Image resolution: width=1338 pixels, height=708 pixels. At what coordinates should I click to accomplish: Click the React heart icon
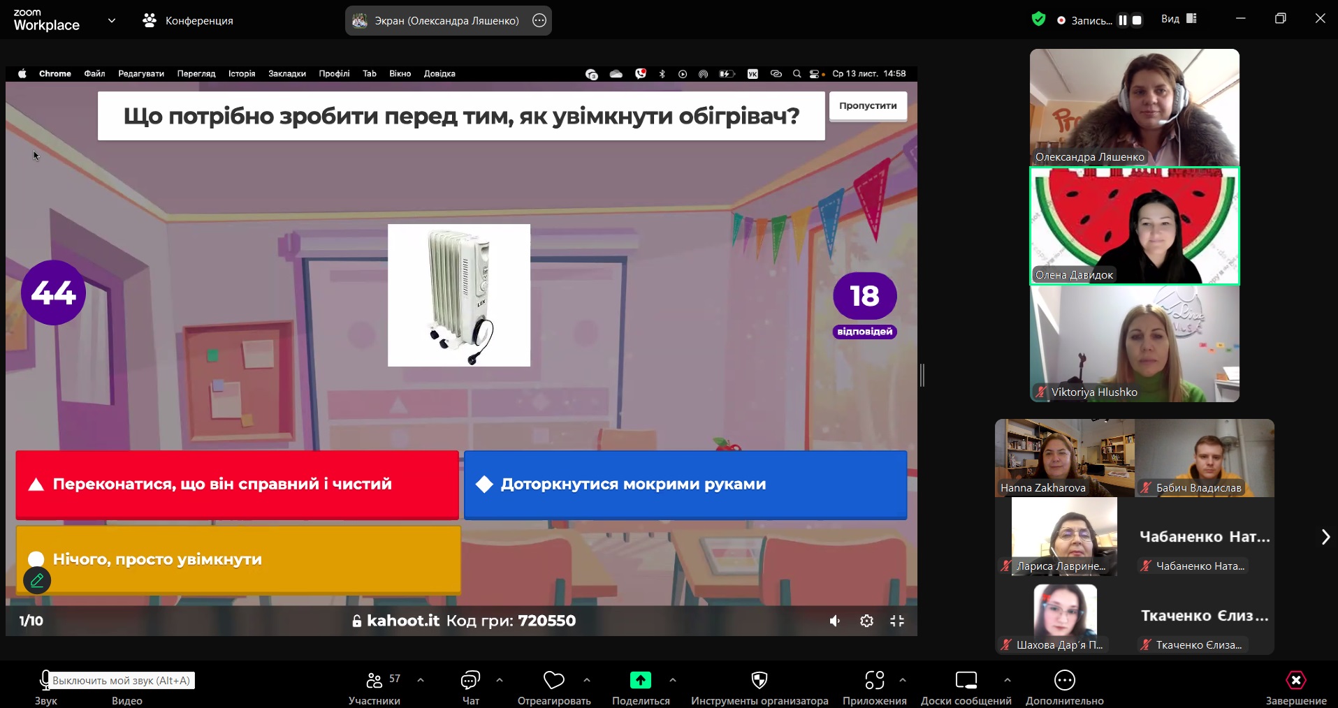[553, 680]
